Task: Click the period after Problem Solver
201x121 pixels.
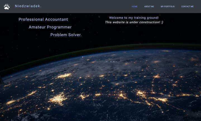Action: [81, 35]
